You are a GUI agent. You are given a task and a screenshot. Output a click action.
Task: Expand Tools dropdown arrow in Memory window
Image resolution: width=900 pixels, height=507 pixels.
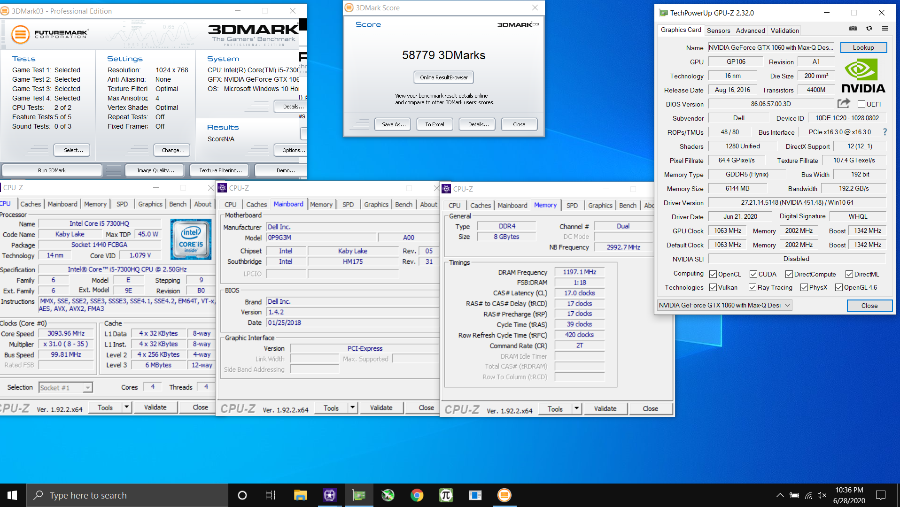(x=577, y=408)
